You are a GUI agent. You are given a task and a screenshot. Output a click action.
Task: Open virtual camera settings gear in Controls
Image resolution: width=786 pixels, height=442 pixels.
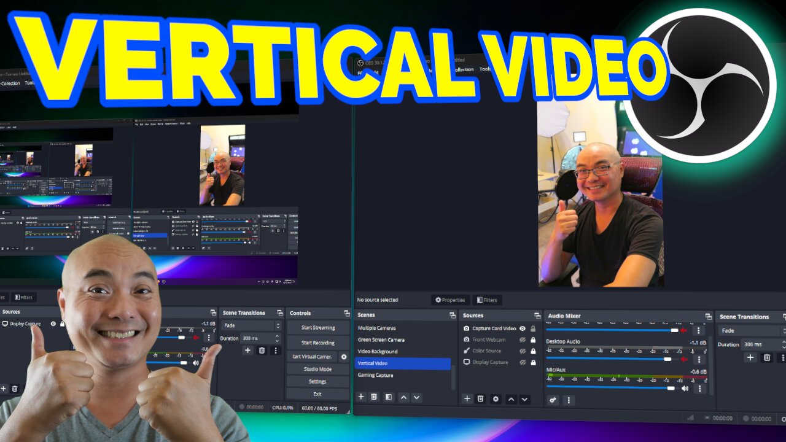(x=344, y=357)
